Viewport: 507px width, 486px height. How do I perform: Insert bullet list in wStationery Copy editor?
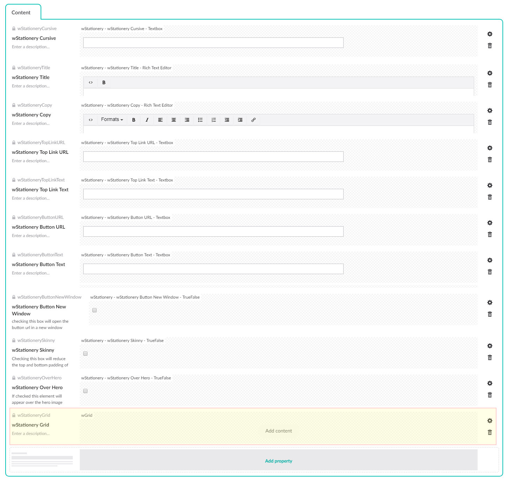pos(200,120)
